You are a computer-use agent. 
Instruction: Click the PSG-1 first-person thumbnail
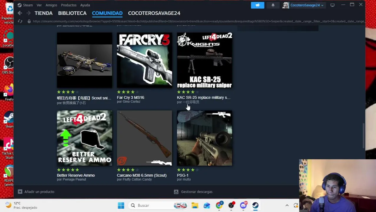[204, 138]
